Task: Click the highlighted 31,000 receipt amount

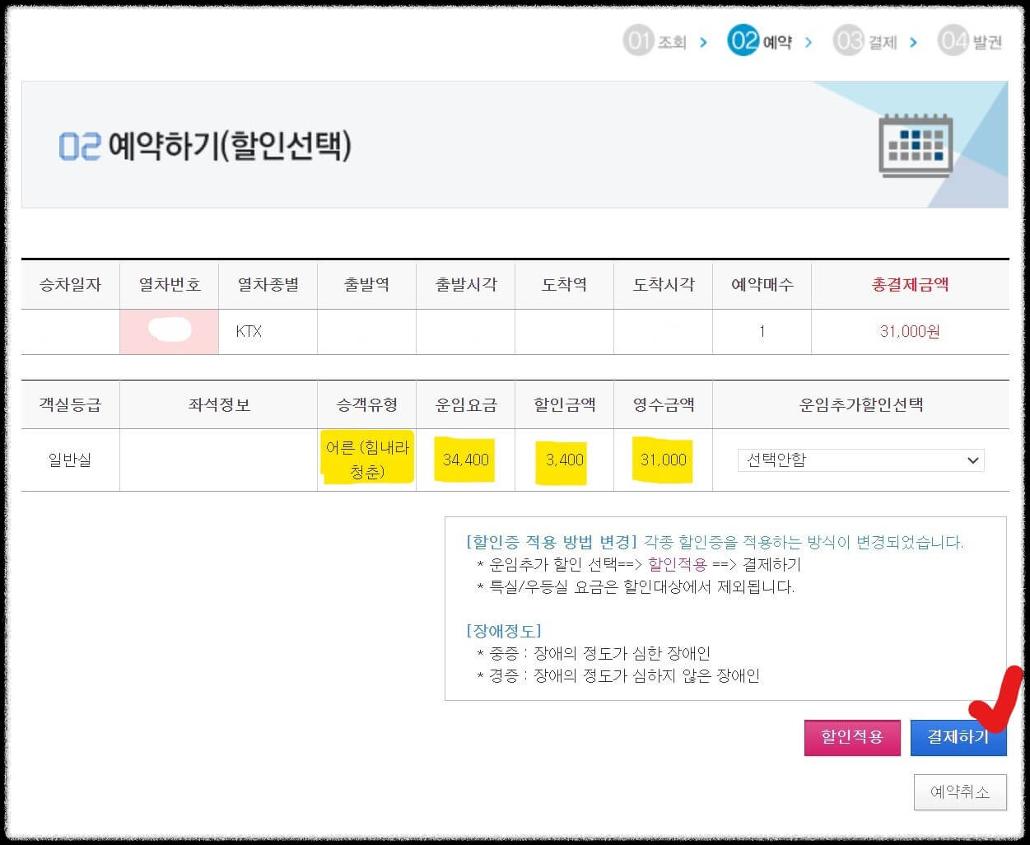Action: click(x=661, y=460)
